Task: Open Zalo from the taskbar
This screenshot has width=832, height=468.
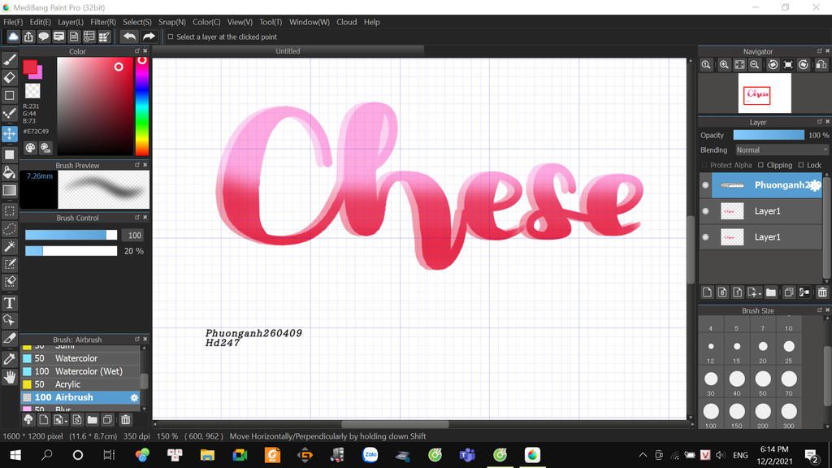Action: point(370,455)
